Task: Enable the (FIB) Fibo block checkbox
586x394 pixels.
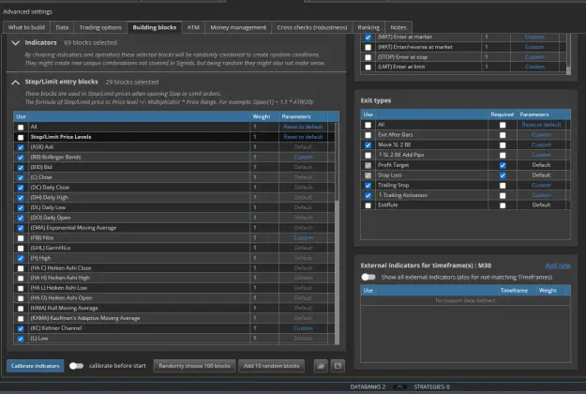Action: pos(21,238)
